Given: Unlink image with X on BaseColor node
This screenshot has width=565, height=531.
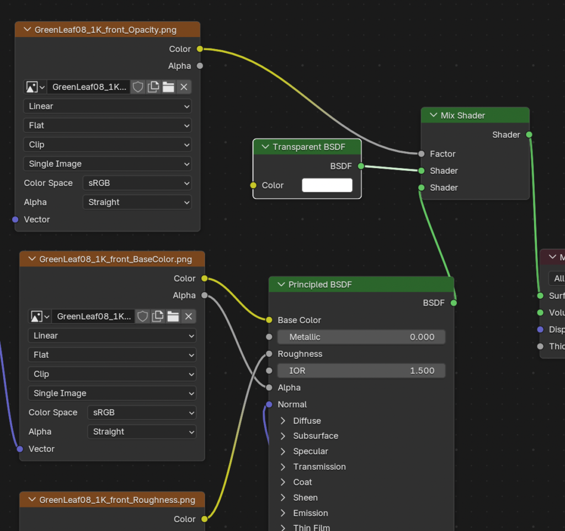Looking at the screenshot, I should point(188,317).
